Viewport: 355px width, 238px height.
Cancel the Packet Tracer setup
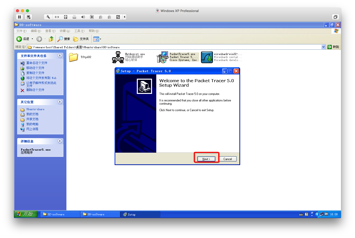click(227, 159)
